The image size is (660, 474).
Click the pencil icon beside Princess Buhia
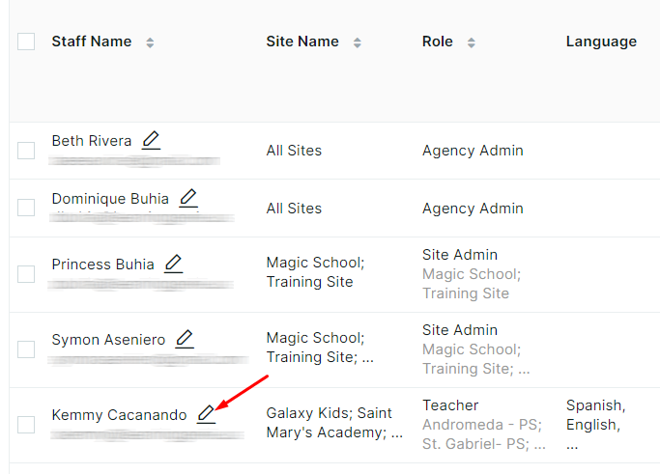point(173,264)
